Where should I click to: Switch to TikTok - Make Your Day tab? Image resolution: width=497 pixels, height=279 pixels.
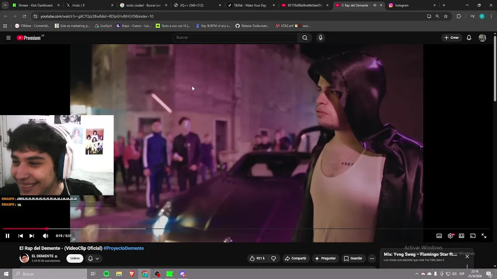[250, 5]
